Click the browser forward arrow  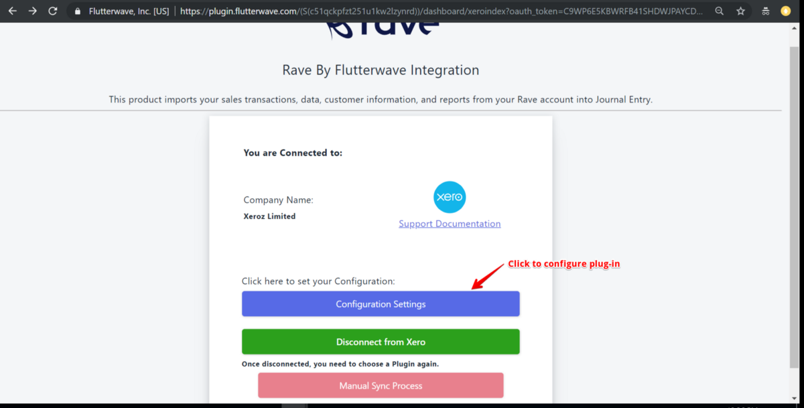(x=33, y=11)
